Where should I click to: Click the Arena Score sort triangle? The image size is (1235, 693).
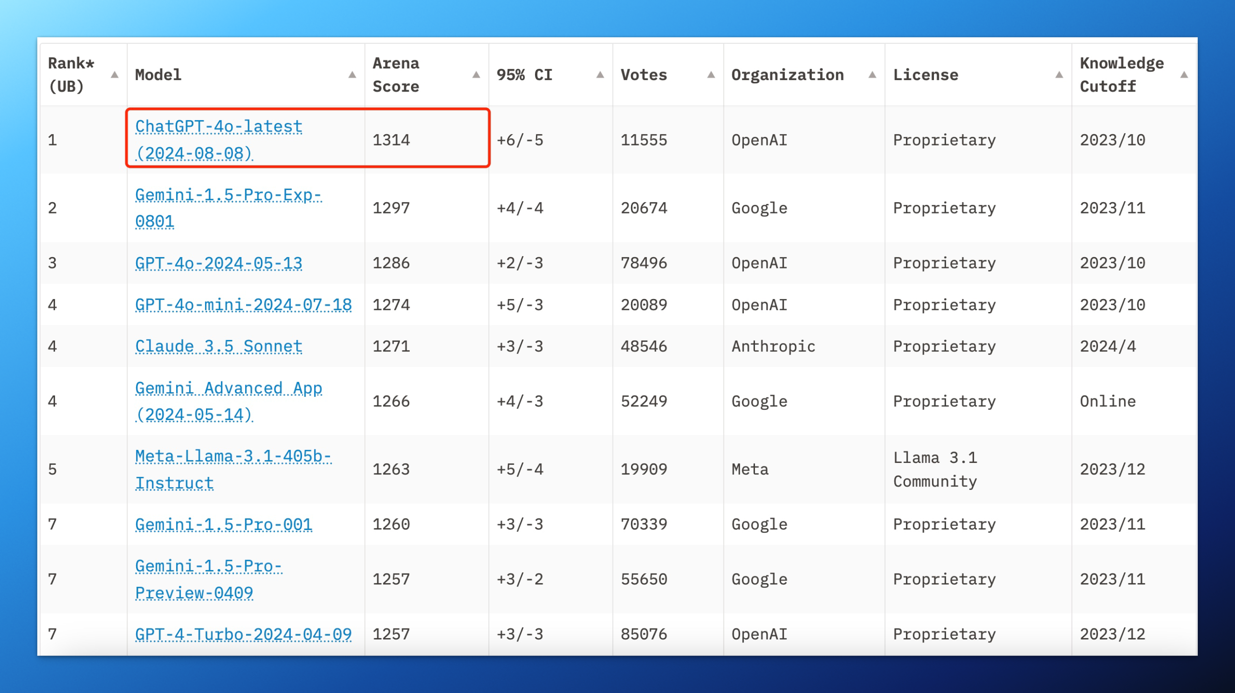pos(476,75)
